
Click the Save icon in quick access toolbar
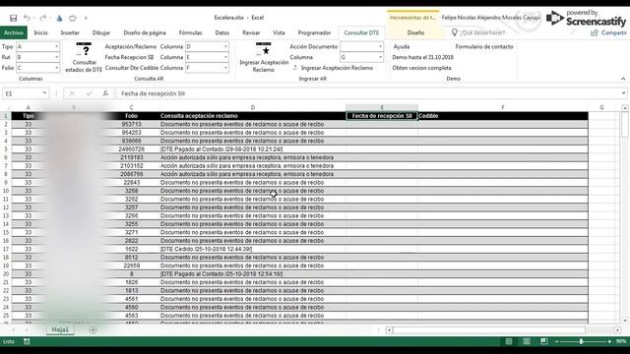pyautogui.click(x=13, y=18)
